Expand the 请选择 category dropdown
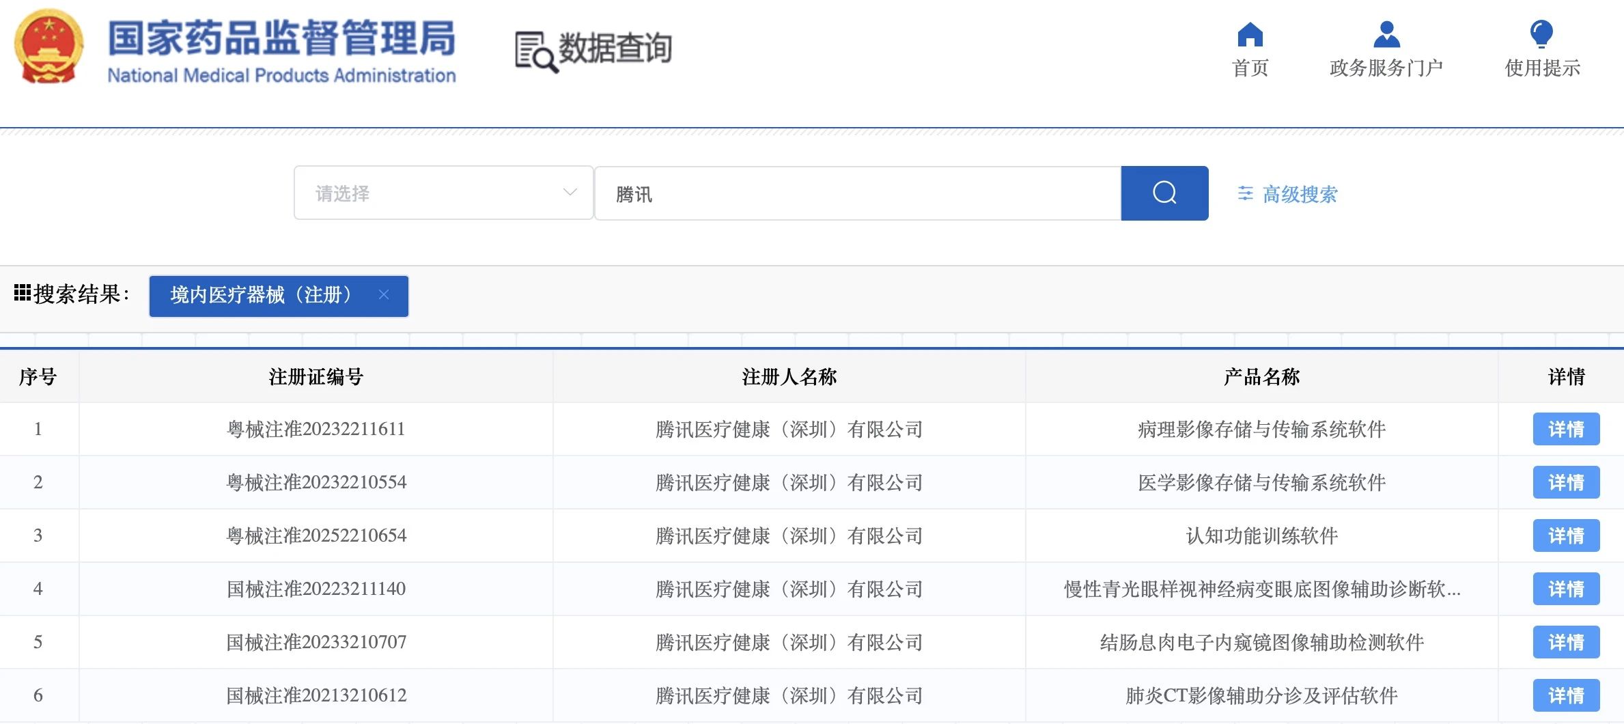The height and width of the screenshot is (724, 1624). click(x=443, y=193)
